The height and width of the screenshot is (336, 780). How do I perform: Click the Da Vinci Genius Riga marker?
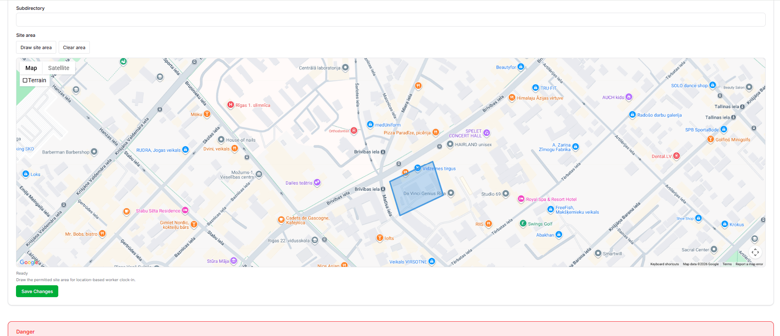click(451, 193)
